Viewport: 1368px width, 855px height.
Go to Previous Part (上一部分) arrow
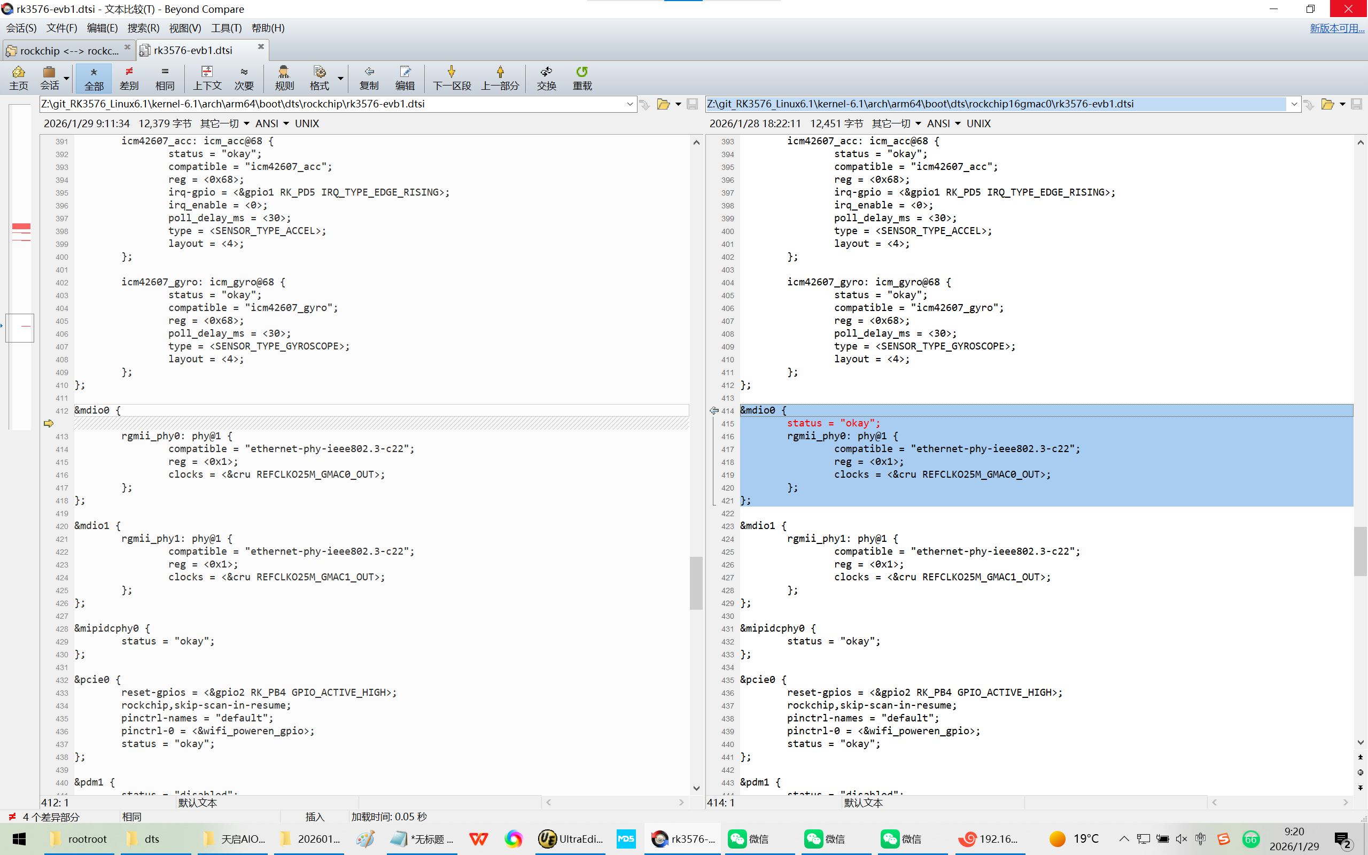(x=500, y=77)
